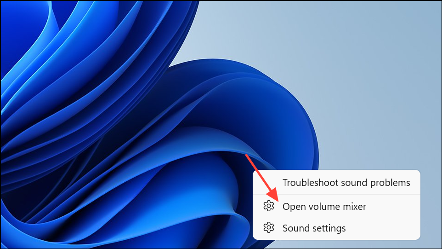Click blank space right of Sound settings label
The width and height of the screenshot is (442, 249).
click(x=382, y=228)
